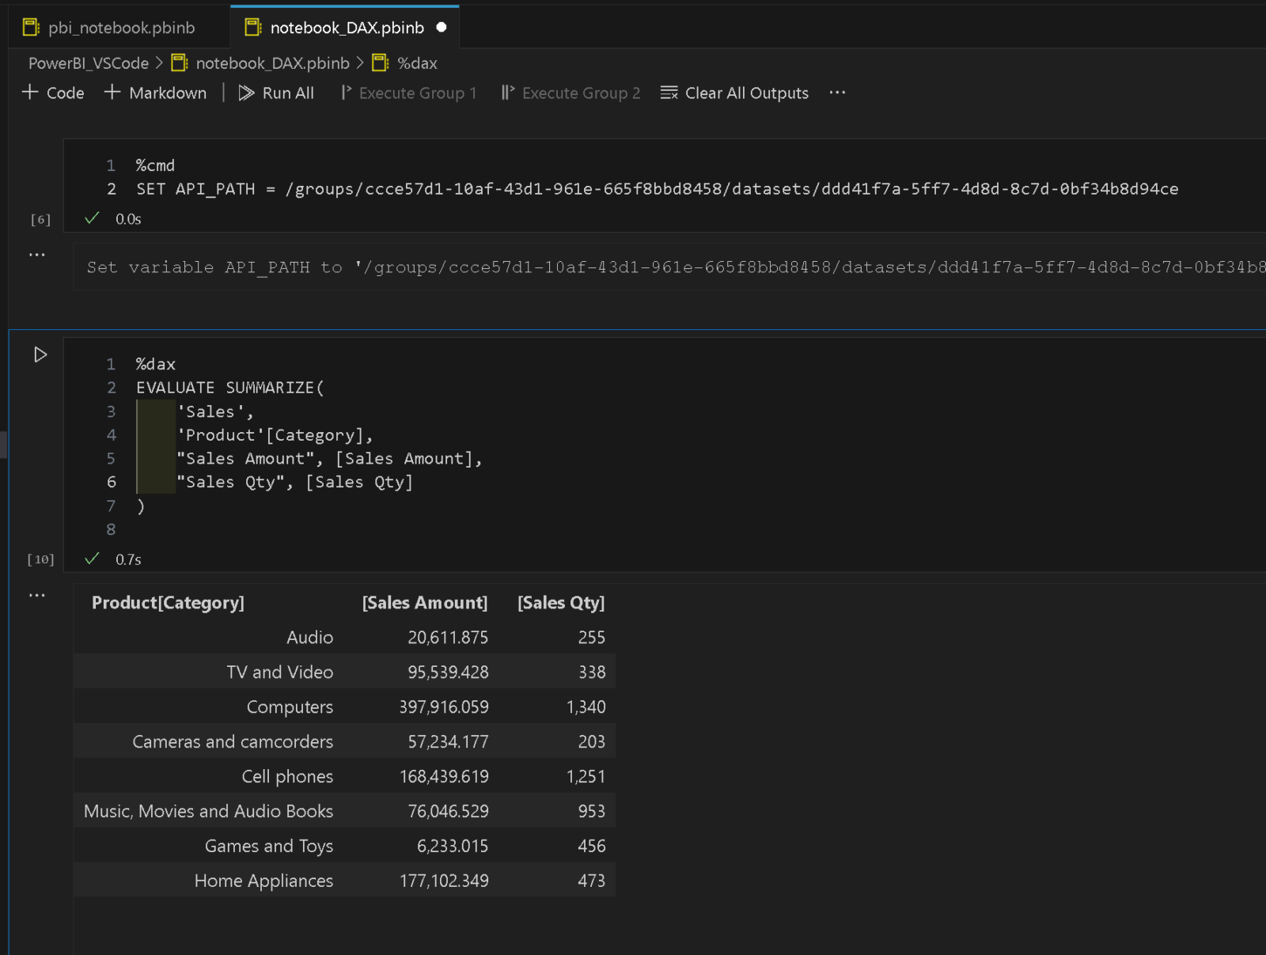This screenshot has width=1266, height=955.
Task: Click the Clear All Outputs icon
Action: (x=669, y=93)
